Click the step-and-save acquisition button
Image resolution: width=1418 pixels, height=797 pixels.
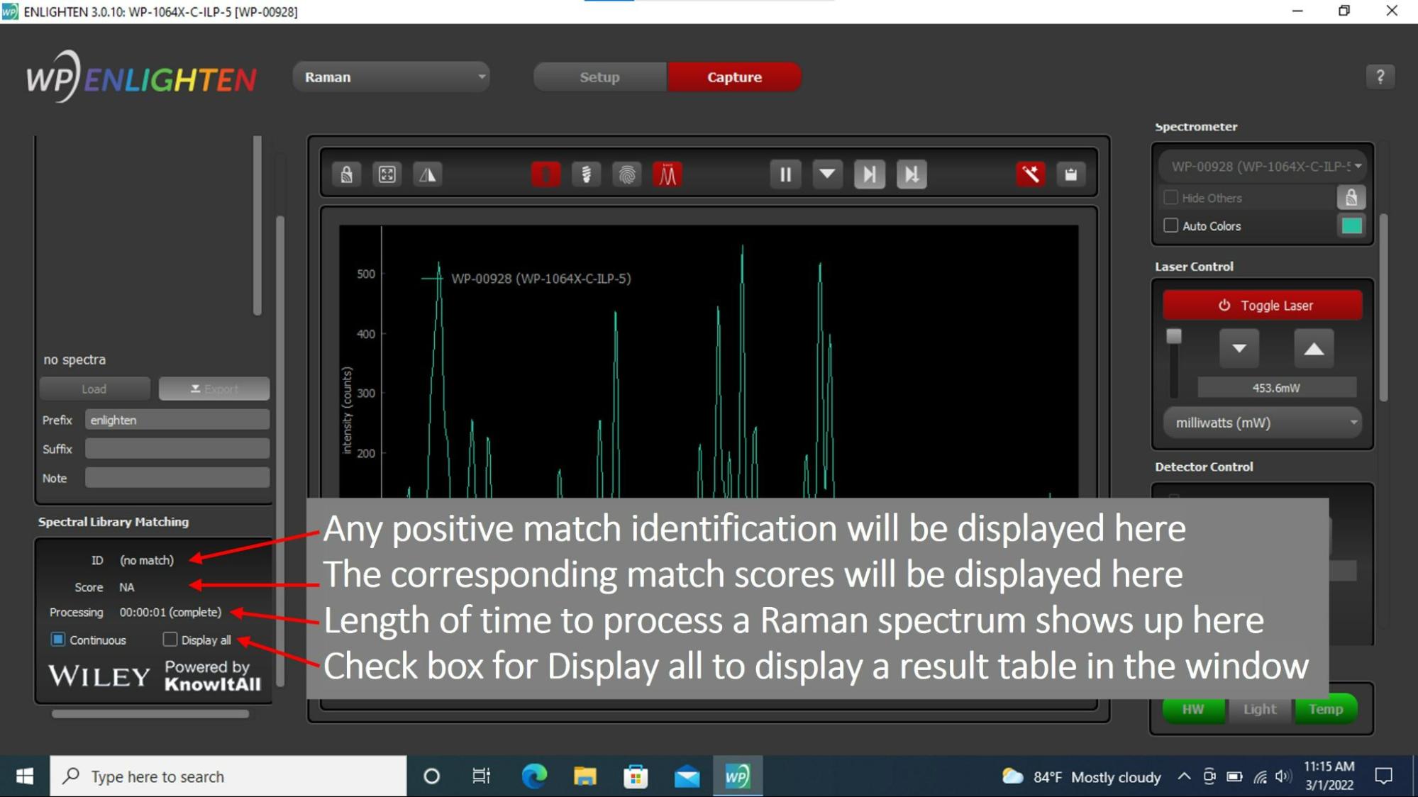pos(911,174)
